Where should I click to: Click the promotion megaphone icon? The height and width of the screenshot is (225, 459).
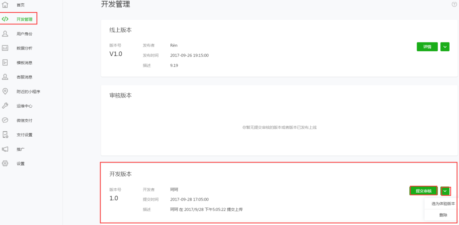(5, 149)
